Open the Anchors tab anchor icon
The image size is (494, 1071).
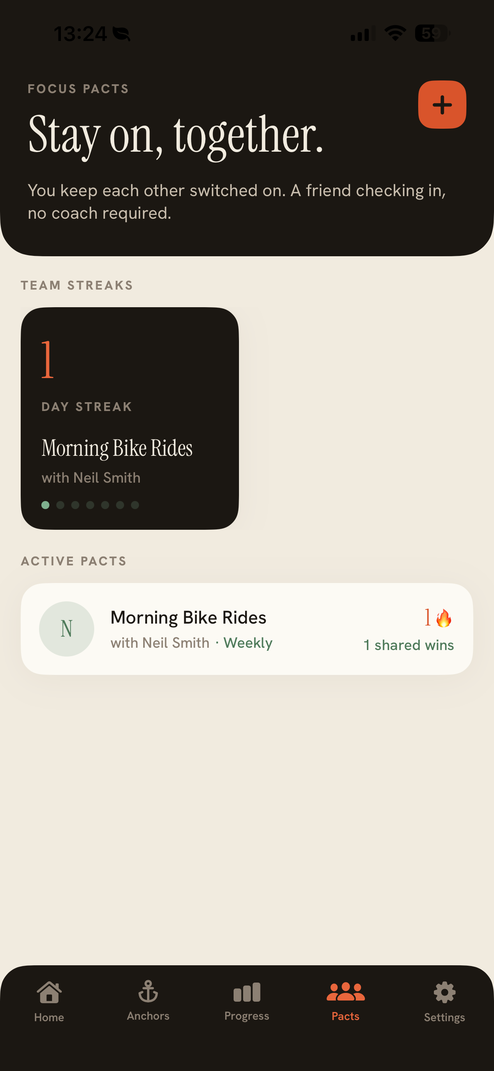[148, 991]
